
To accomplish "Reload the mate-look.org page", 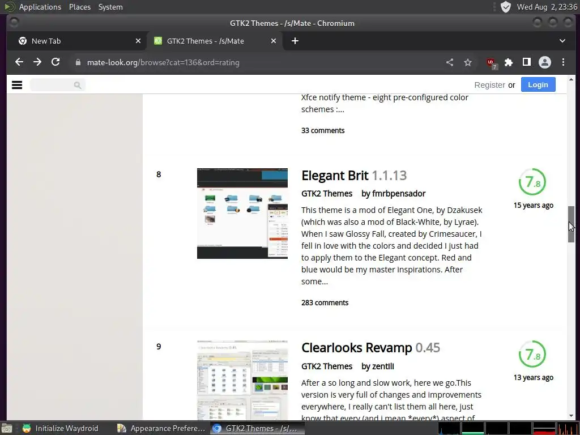I will coord(56,62).
